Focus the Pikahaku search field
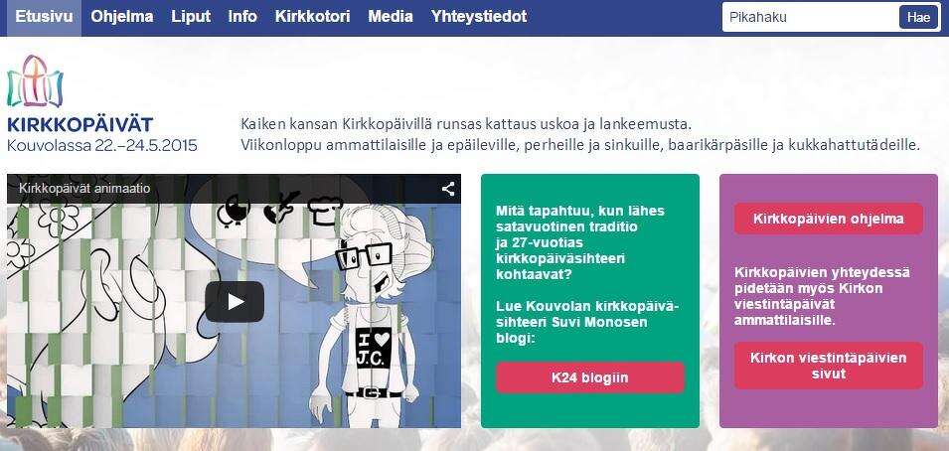 pos(810,17)
